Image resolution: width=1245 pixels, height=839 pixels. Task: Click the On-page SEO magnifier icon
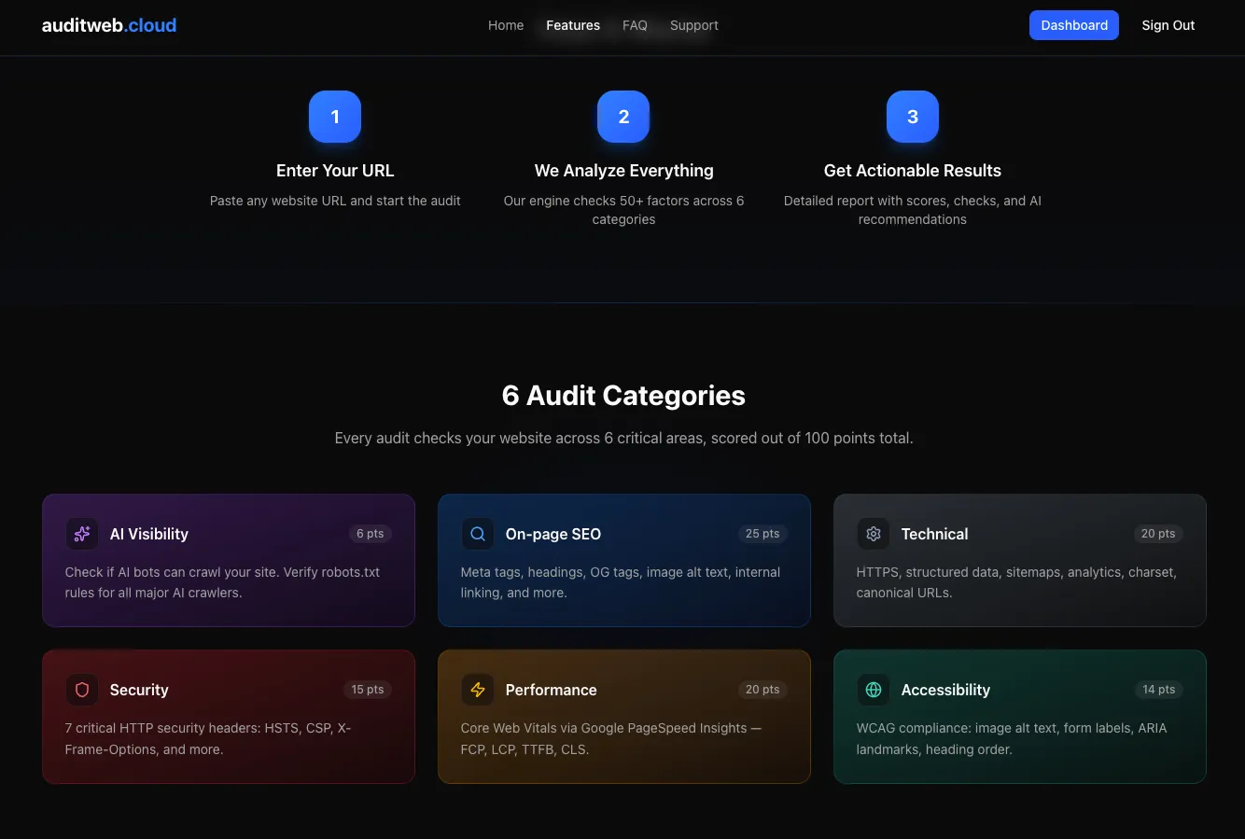[478, 534]
